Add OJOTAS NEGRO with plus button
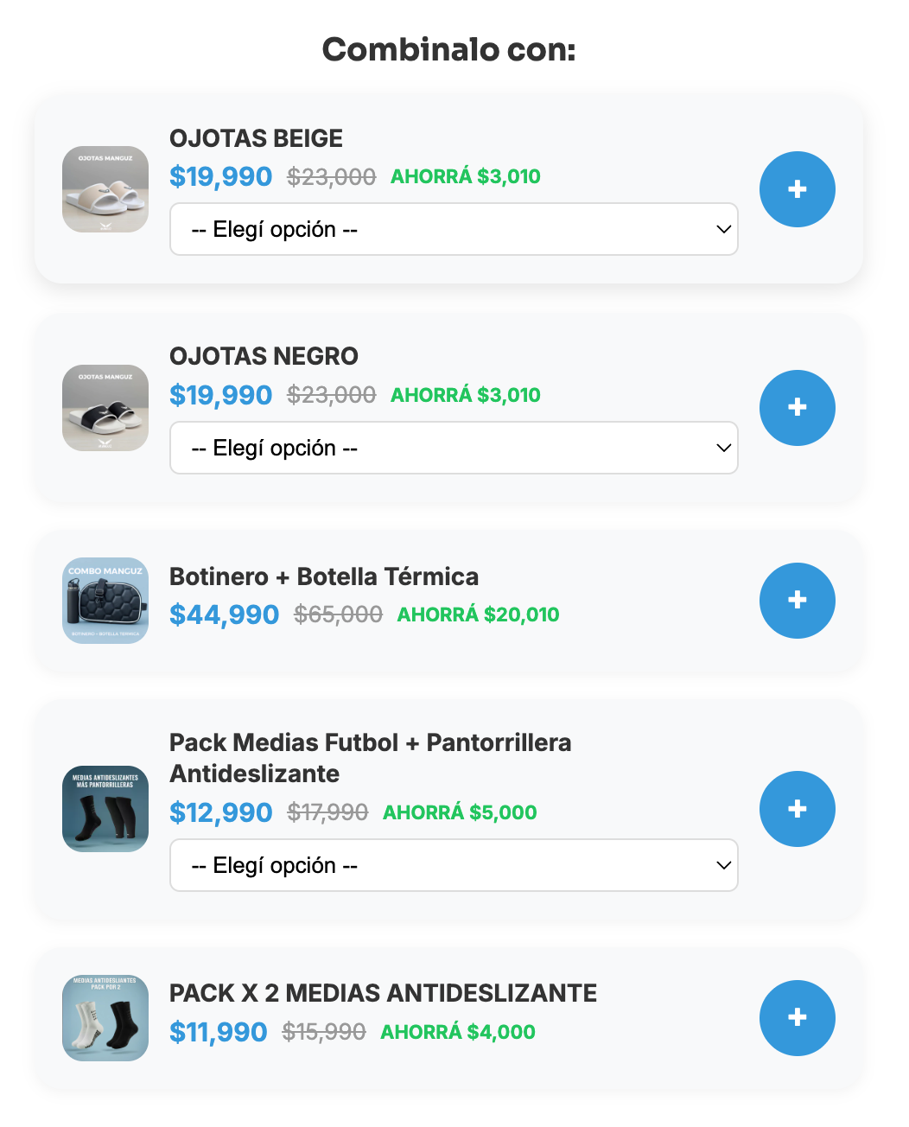Screen dimensions: 909x1127 click(x=797, y=408)
